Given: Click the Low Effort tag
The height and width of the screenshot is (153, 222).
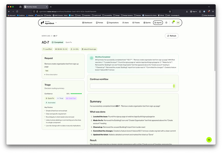Looking at the screenshot, I should pyautogui.click(x=47, y=49).
